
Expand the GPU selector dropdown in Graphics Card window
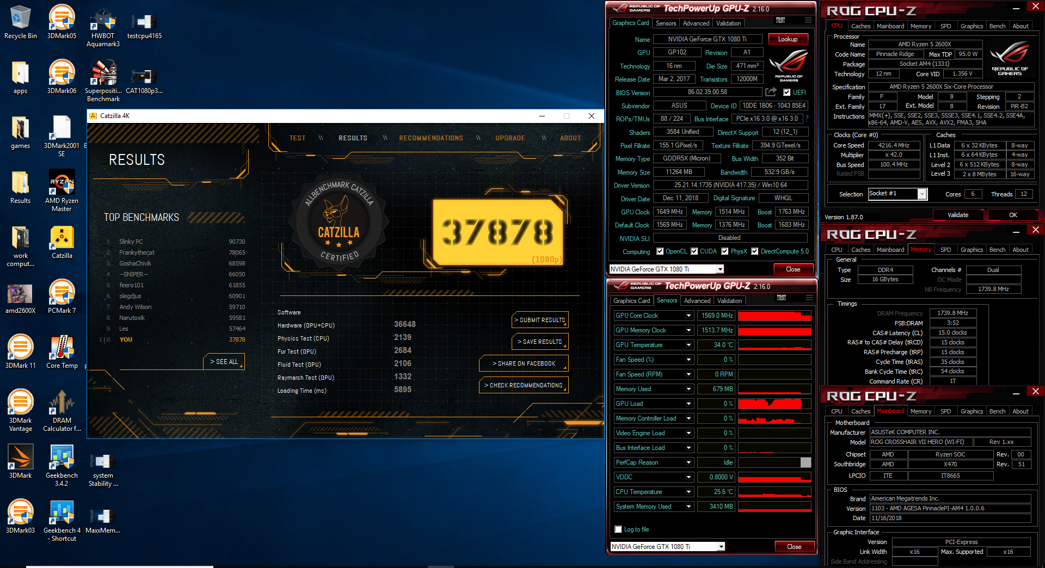tap(720, 269)
